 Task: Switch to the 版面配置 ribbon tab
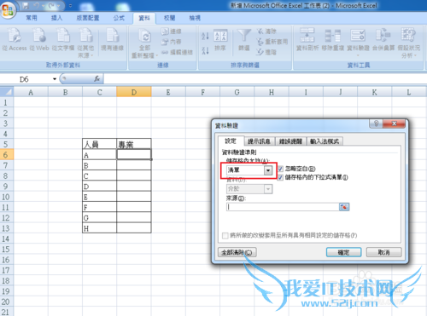88,18
